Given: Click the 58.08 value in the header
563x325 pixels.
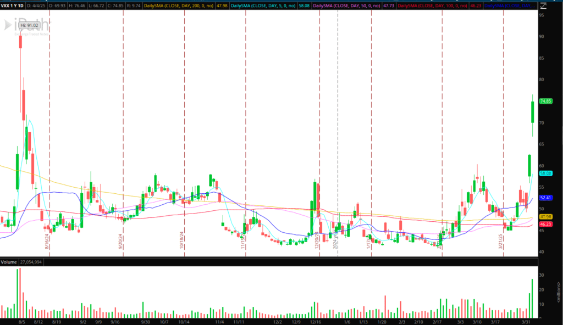Looking at the screenshot, I should pyautogui.click(x=304, y=5).
